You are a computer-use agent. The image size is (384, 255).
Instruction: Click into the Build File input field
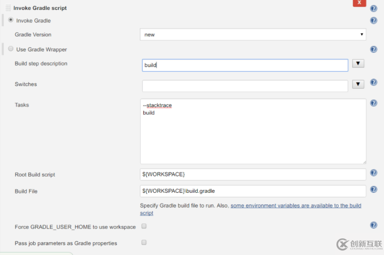[253, 191]
